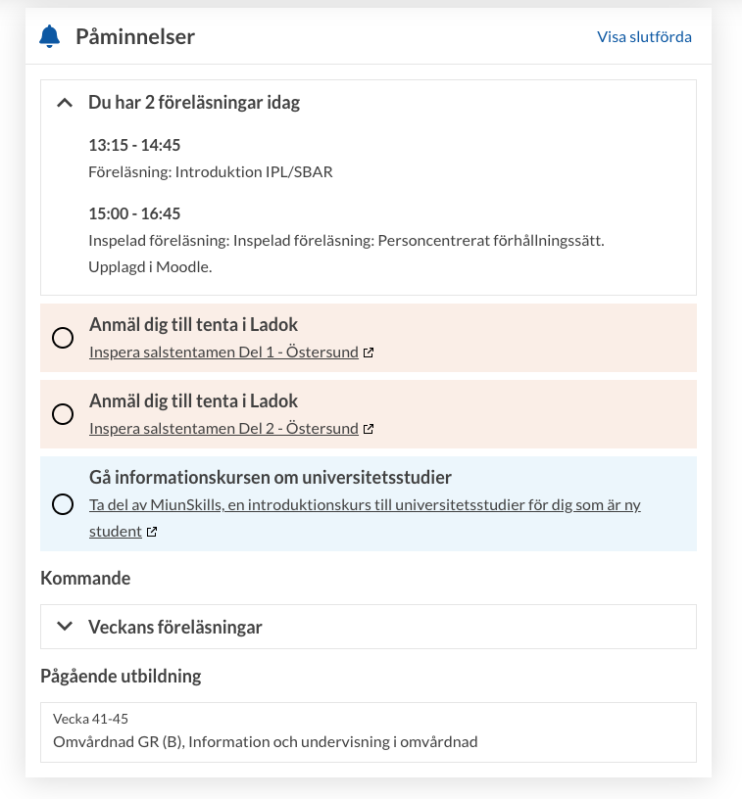This screenshot has height=799, width=742.
Task: Select the 15:00 - 16:45 recorded lecture entry
Action: [346, 240]
